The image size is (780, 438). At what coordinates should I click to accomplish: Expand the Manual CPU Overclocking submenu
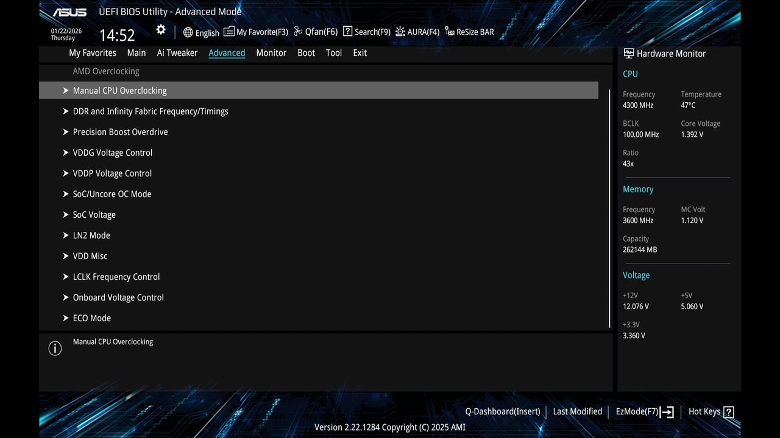coord(119,90)
